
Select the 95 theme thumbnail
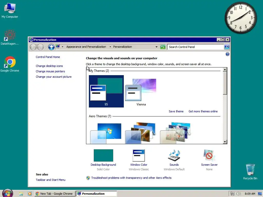click(106, 91)
